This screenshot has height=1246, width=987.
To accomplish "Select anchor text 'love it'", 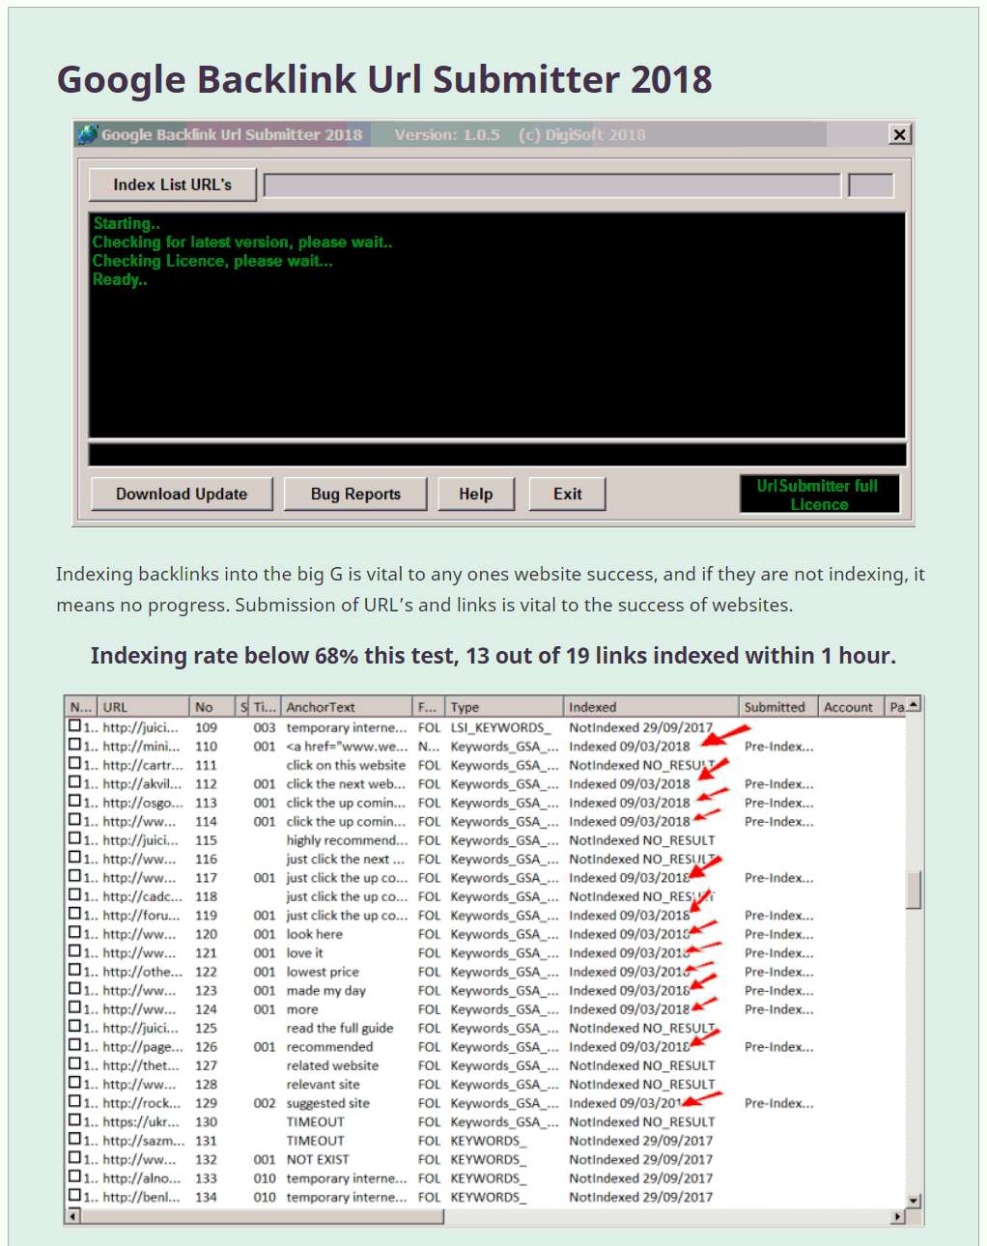I will pos(305,952).
